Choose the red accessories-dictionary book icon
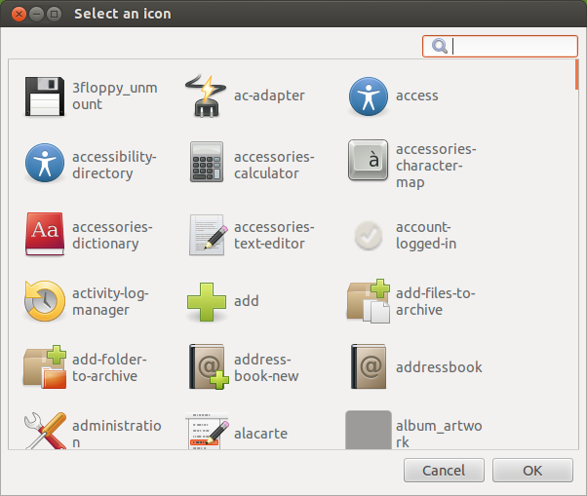 45,234
